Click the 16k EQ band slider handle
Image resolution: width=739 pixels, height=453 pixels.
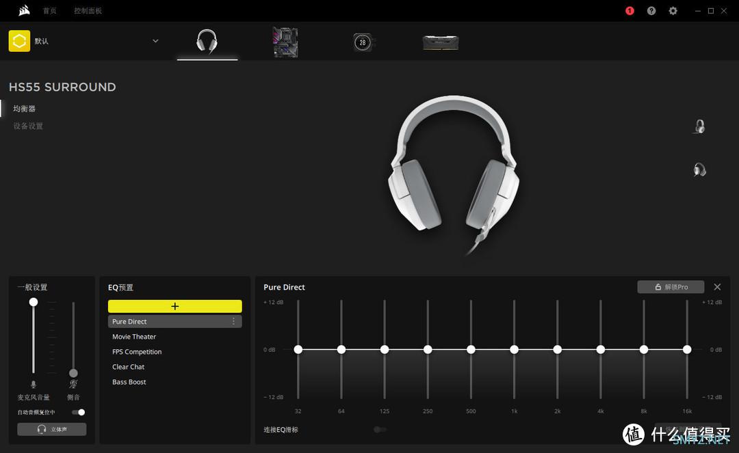tap(687, 350)
